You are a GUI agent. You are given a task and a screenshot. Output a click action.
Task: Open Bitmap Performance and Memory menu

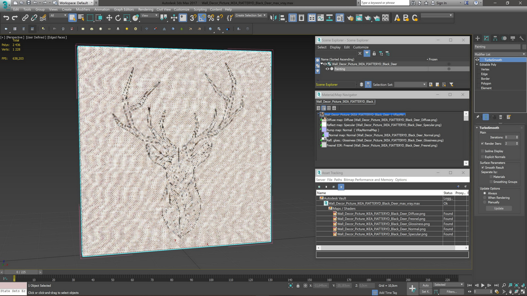click(x=368, y=180)
